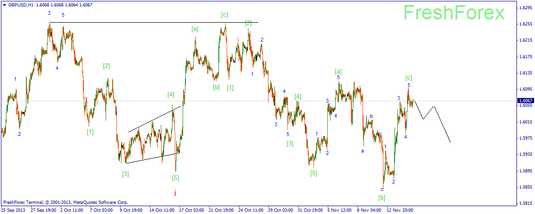
Task: Click the 17 Oct 03:00 time label
Action: coord(192,210)
